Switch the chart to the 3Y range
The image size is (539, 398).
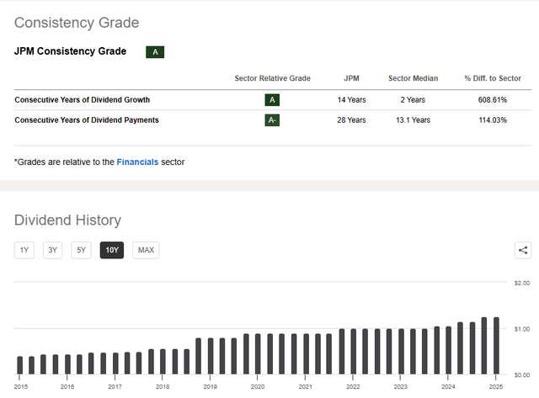[x=52, y=250]
